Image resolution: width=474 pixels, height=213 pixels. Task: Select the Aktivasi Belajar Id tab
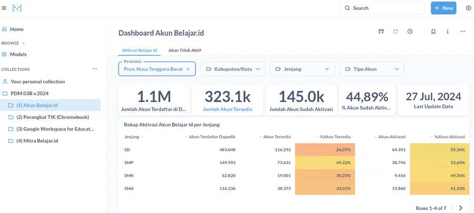139,50
